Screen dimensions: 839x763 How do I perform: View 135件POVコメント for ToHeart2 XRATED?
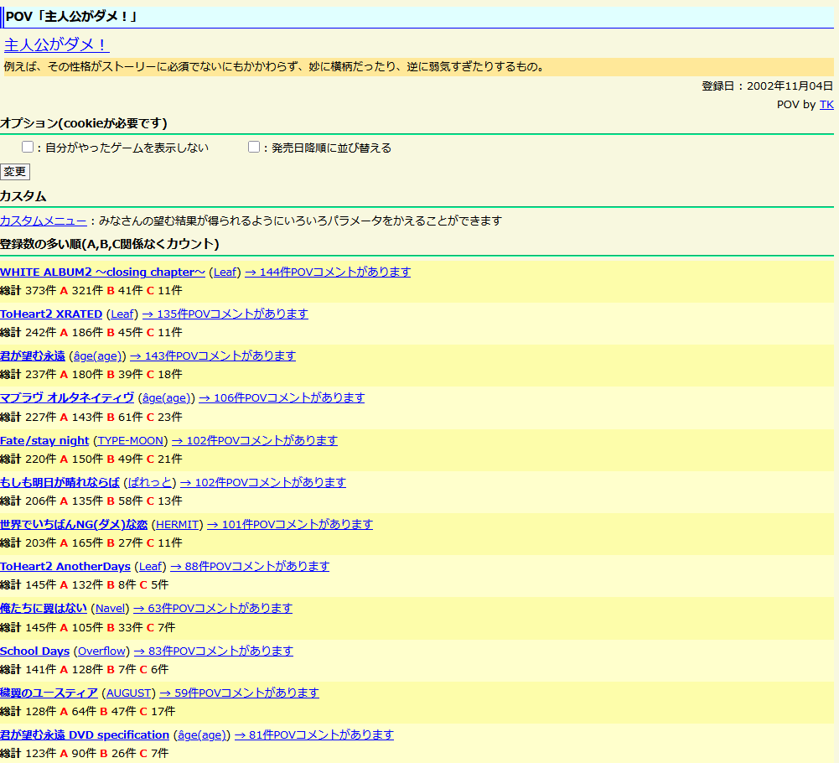(x=225, y=314)
